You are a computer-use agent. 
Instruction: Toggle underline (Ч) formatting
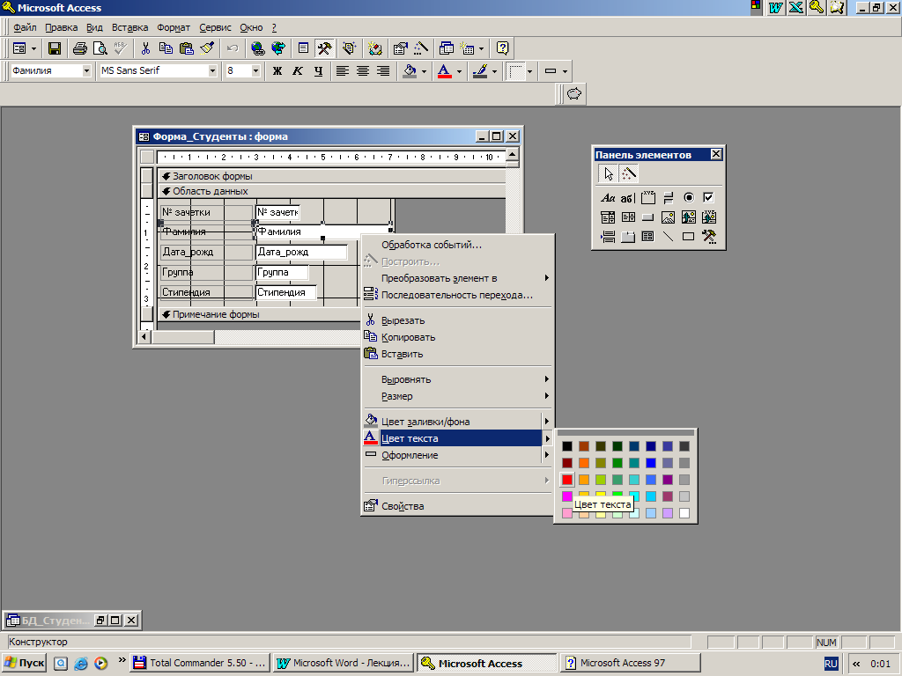pos(318,70)
